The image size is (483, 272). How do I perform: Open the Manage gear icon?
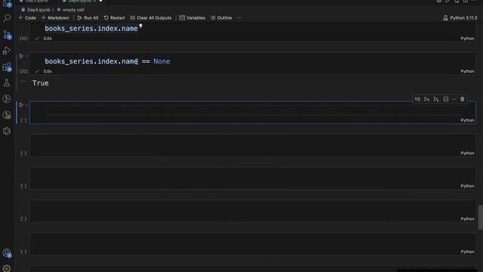point(7,268)
